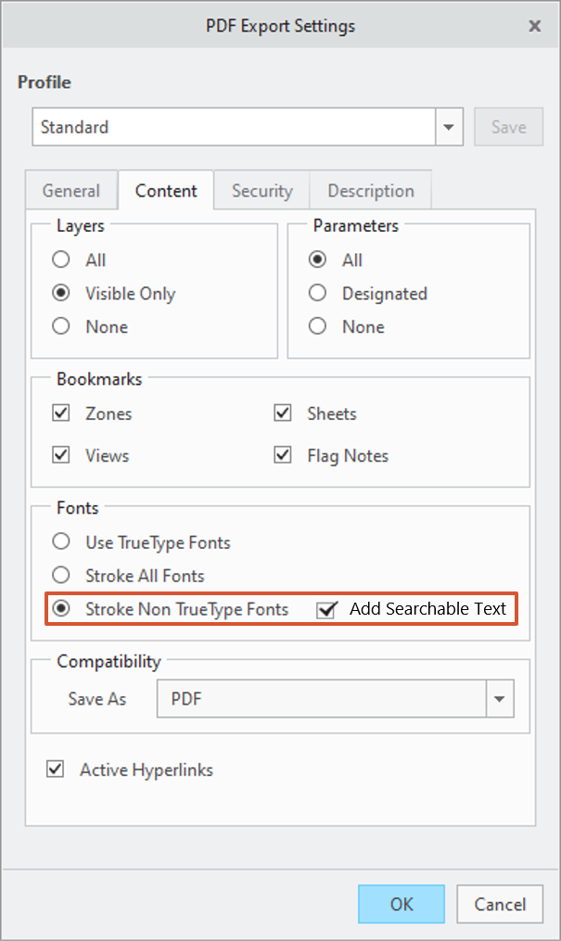Uncheck Add Searchable Text

pyautogui.click(x=325, y=609)
